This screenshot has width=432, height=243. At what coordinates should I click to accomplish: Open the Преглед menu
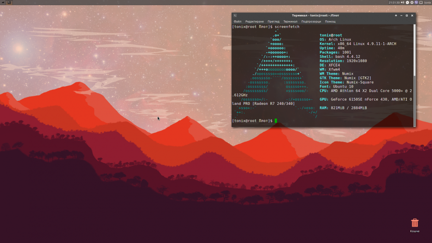pyautogui.click(x=273, y=22)
